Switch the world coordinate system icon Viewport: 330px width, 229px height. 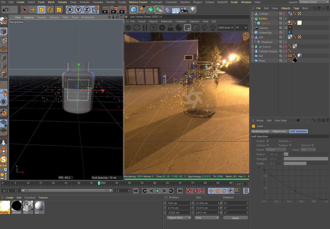click(x=95, y=10)
